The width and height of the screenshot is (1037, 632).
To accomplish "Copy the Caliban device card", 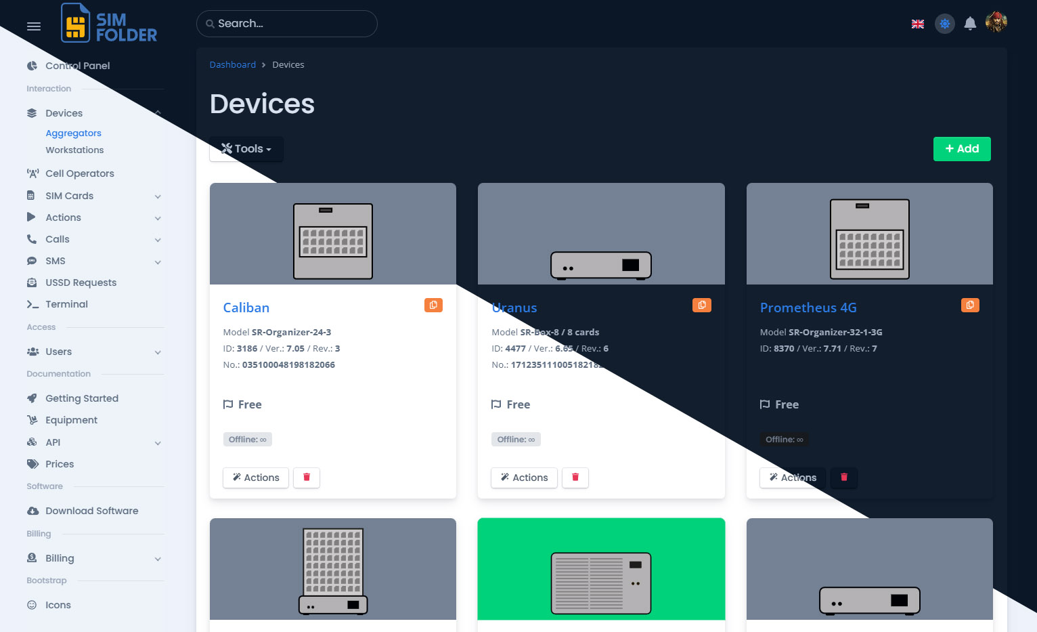I will [x=433, y=306].
